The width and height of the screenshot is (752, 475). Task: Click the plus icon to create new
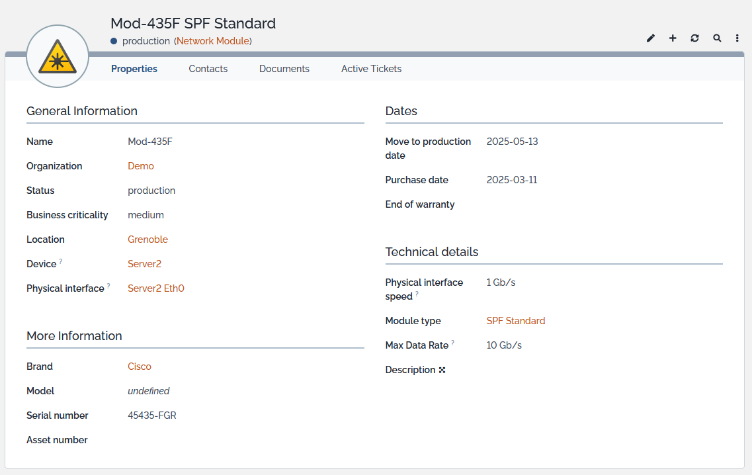click(x=673, y=38)
